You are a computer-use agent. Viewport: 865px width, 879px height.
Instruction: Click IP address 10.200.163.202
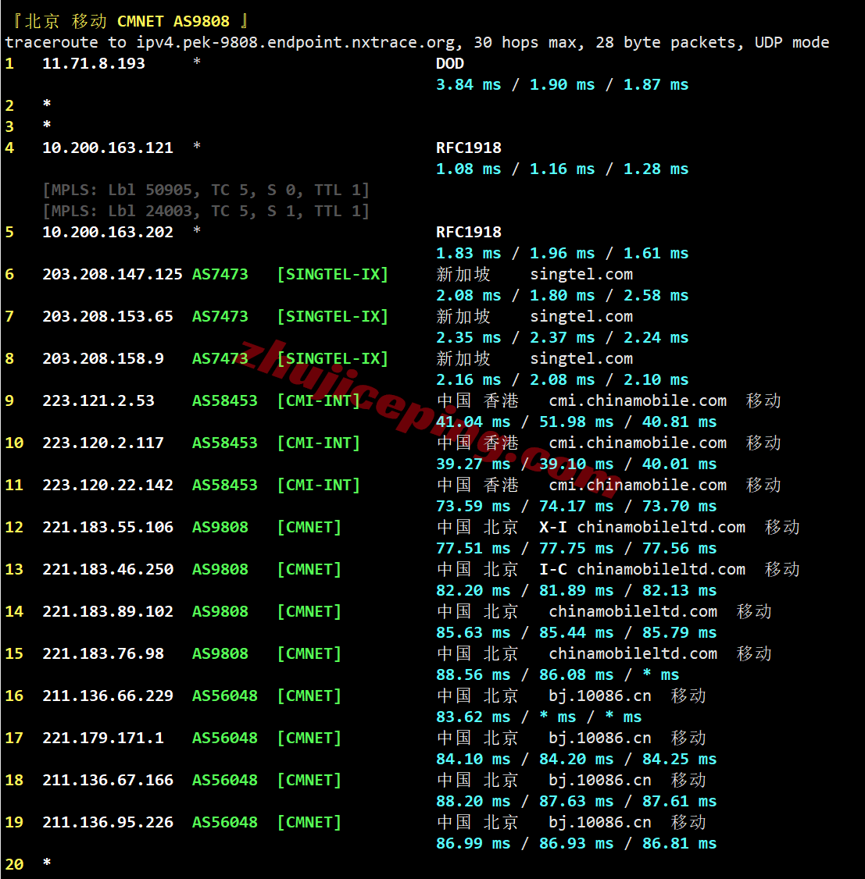(108, 232)
